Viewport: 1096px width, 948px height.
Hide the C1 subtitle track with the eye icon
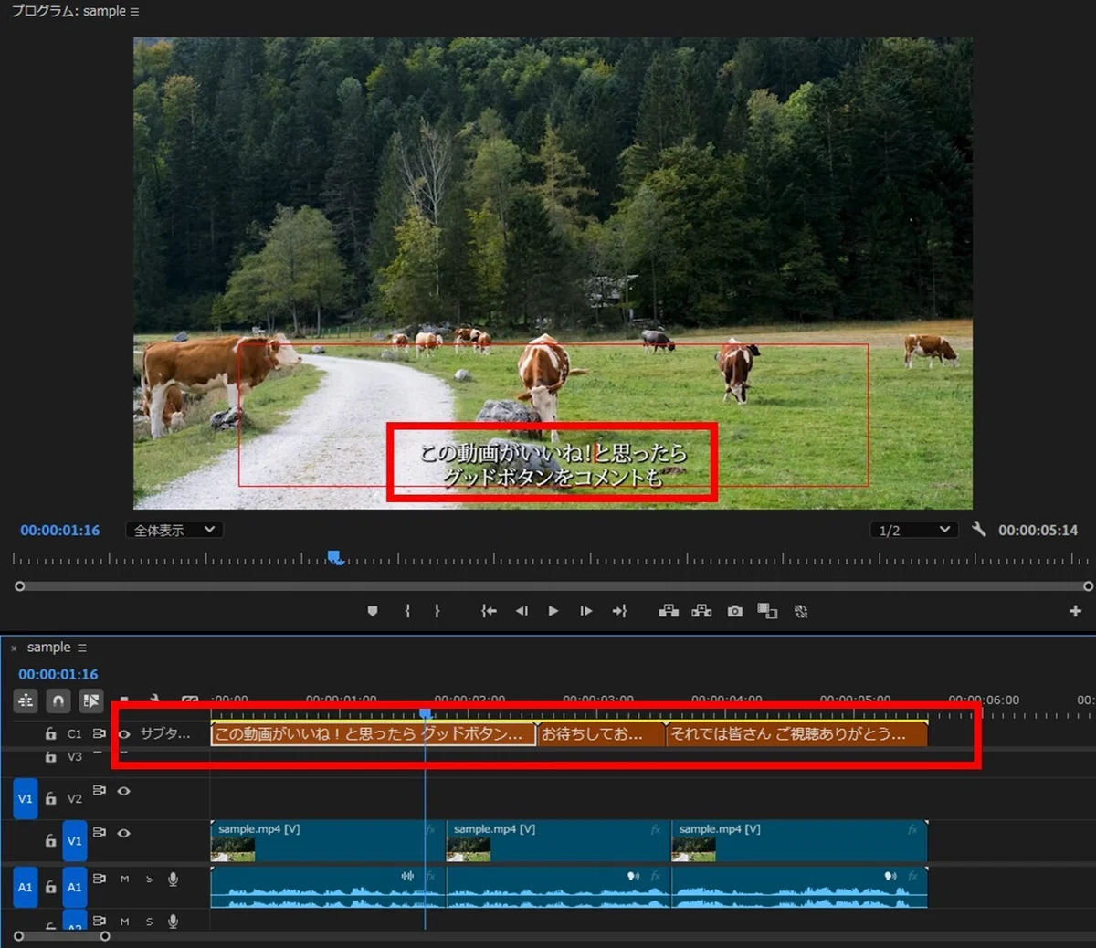coord(124,733)
